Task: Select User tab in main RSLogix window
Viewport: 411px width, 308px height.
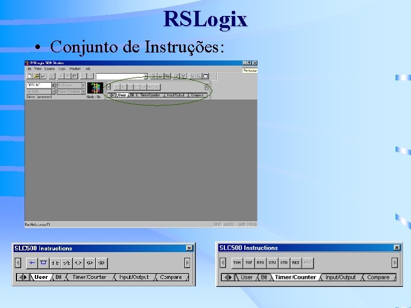Action: point(122,95)
